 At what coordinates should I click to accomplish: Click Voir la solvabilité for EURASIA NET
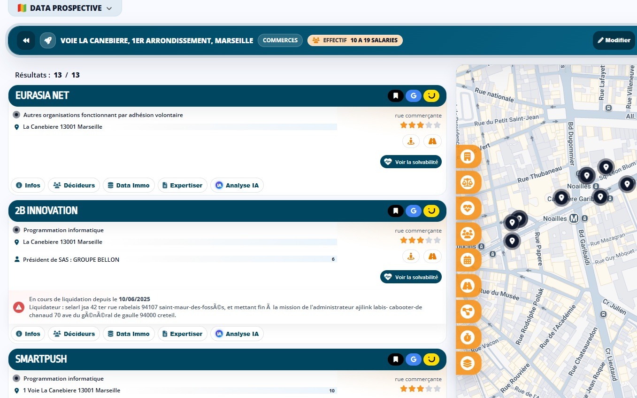point(411,162)
